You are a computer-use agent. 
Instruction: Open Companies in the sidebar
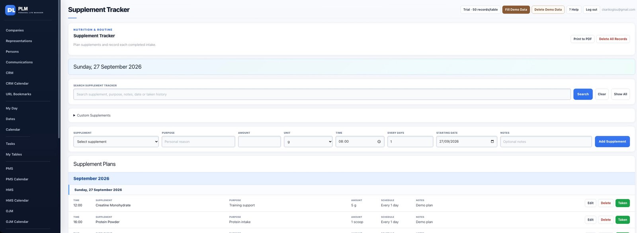click(15, 30)
